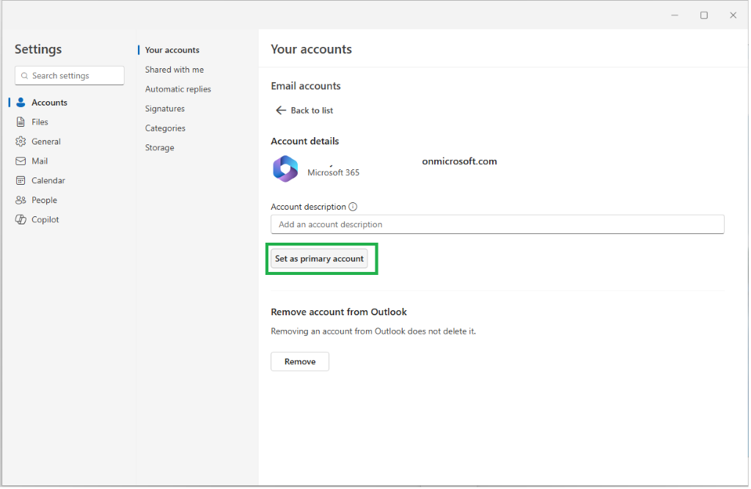751x489 pixels.
Task: Click the 'Email accounts' heading
Action: [x=306, y=87]
